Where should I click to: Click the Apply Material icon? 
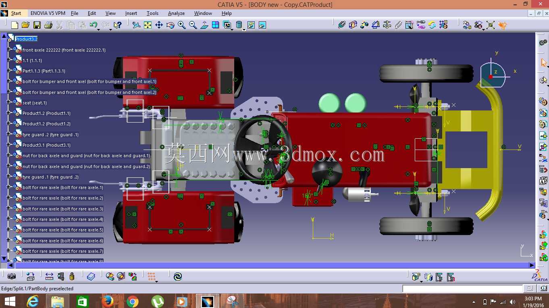[91, 277]
